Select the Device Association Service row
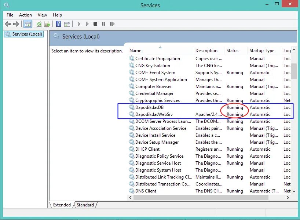Viewport: 300px width, 220px height. (209, 128)
